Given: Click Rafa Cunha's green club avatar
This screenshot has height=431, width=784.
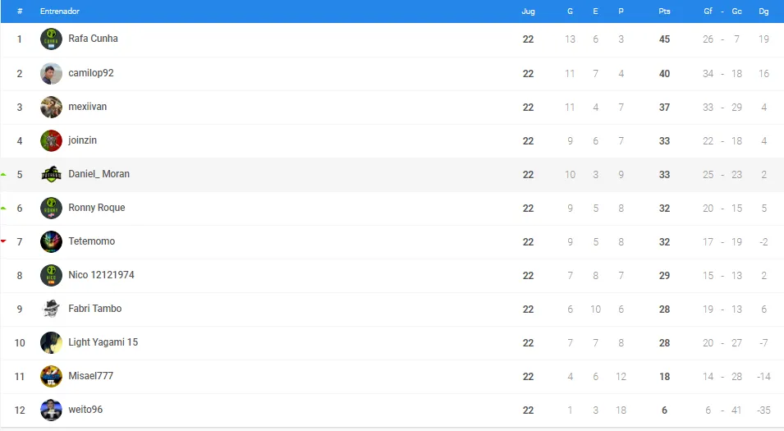Looking at the screenshot, I should [x=51, y=39].
